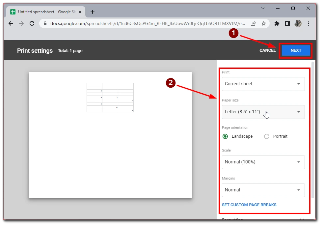322x226 pixels.
Task: Open the Paper size dropdown
Action: pyautogui.click(x=263, y=112)
